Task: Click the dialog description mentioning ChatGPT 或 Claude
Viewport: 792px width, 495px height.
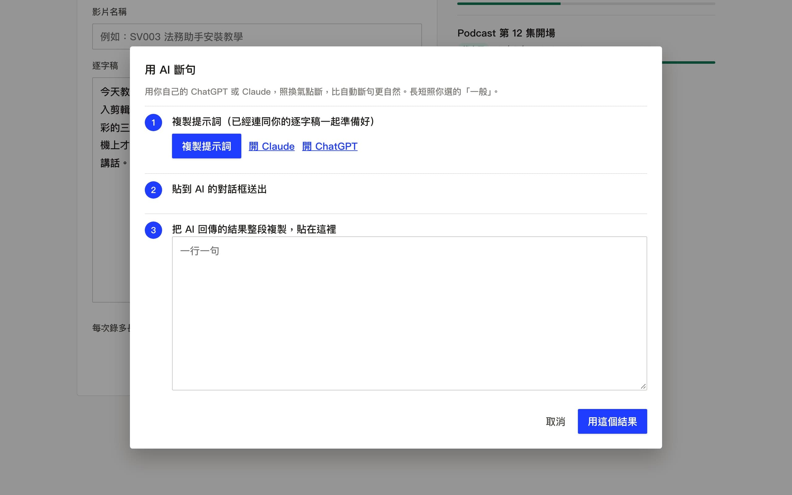Action: coord(321,92)
